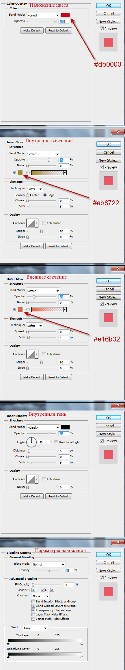Open Inner Glow gradient picker arrow
The image size is (125, 670).
click(x=65, y=173)
